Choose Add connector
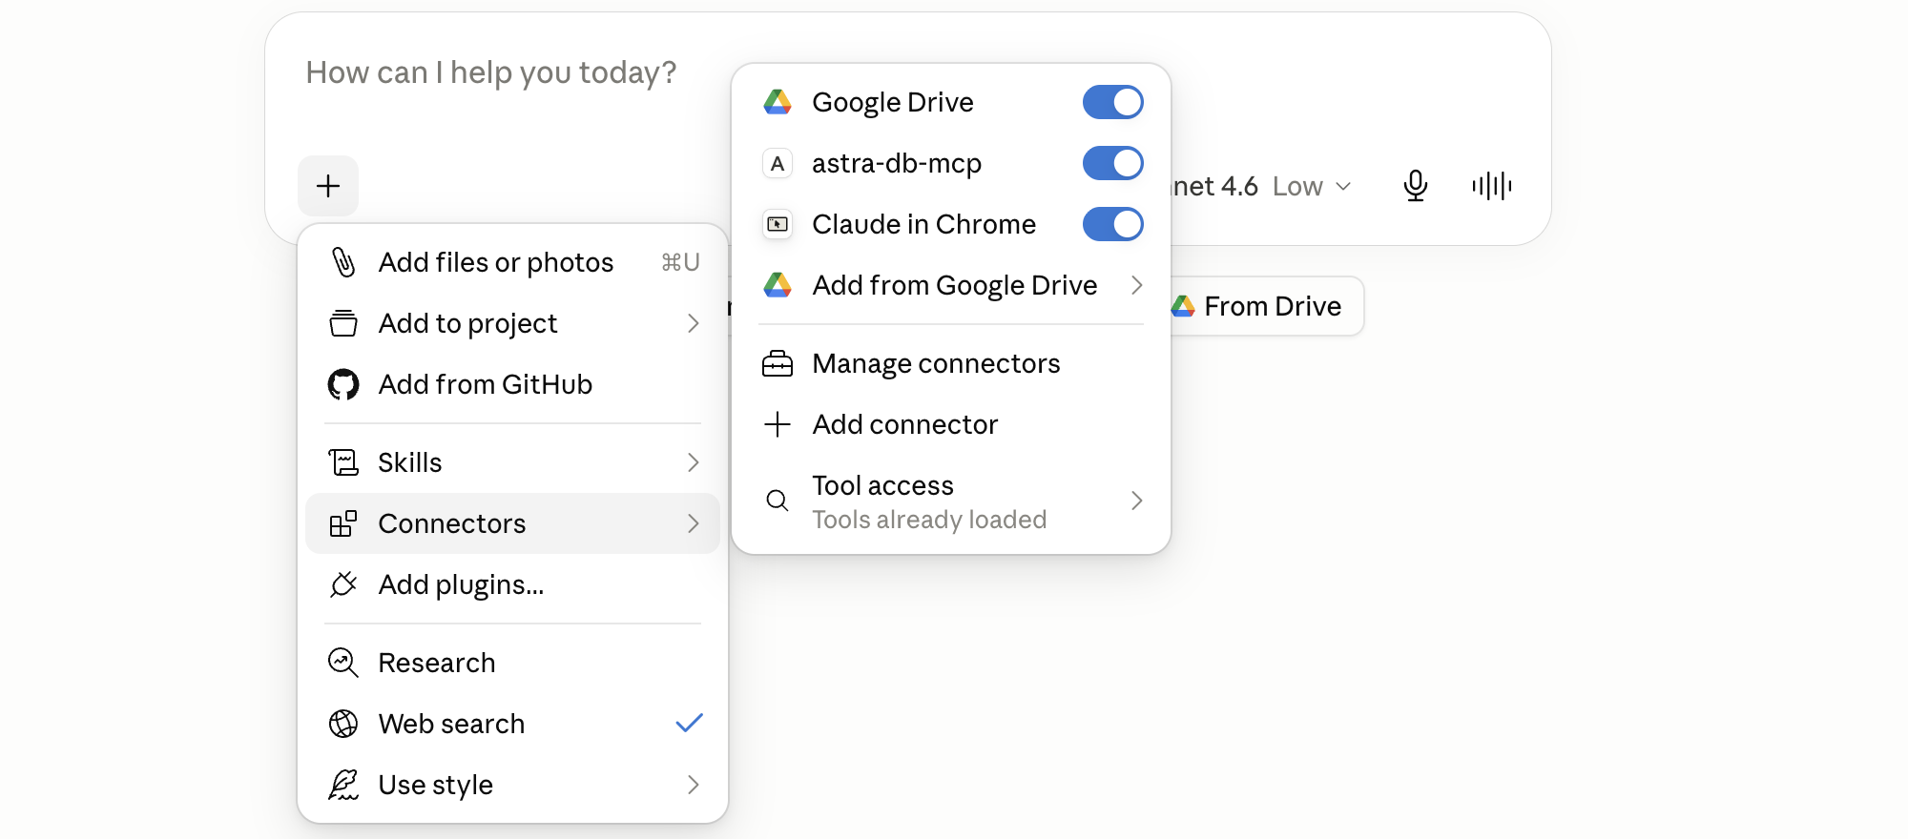The image size is (1908, 839). click(x=951, y=424)
